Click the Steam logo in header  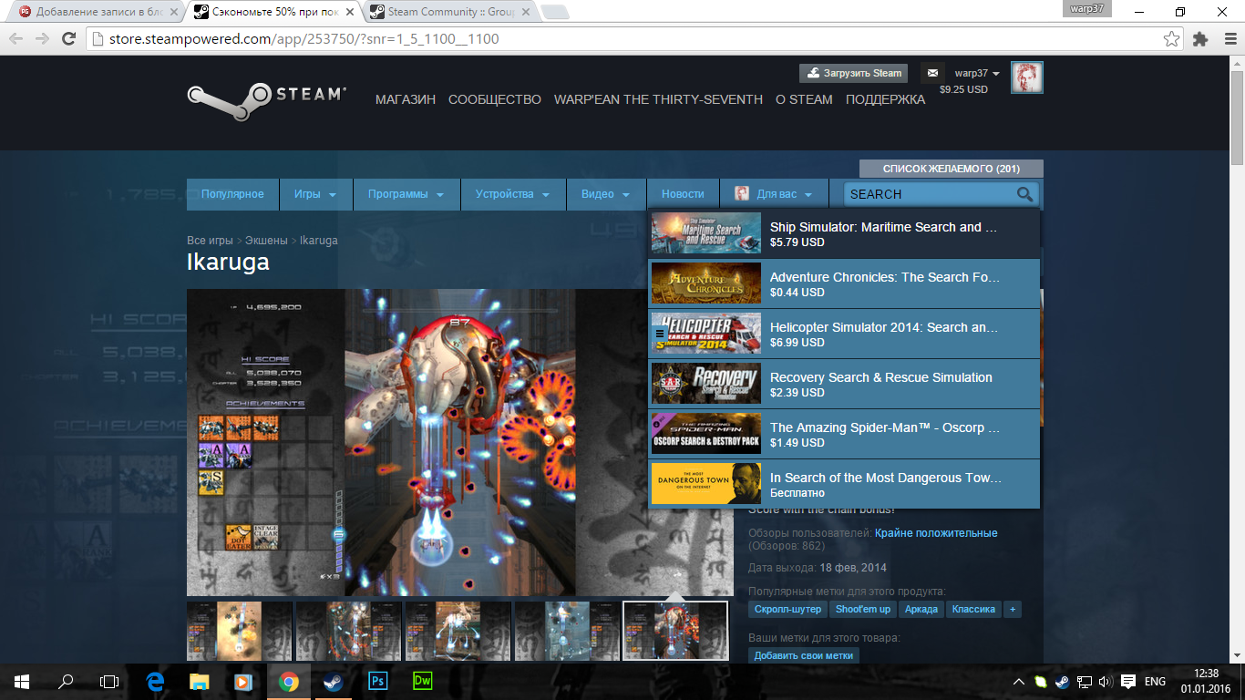(x=266, y=101)
